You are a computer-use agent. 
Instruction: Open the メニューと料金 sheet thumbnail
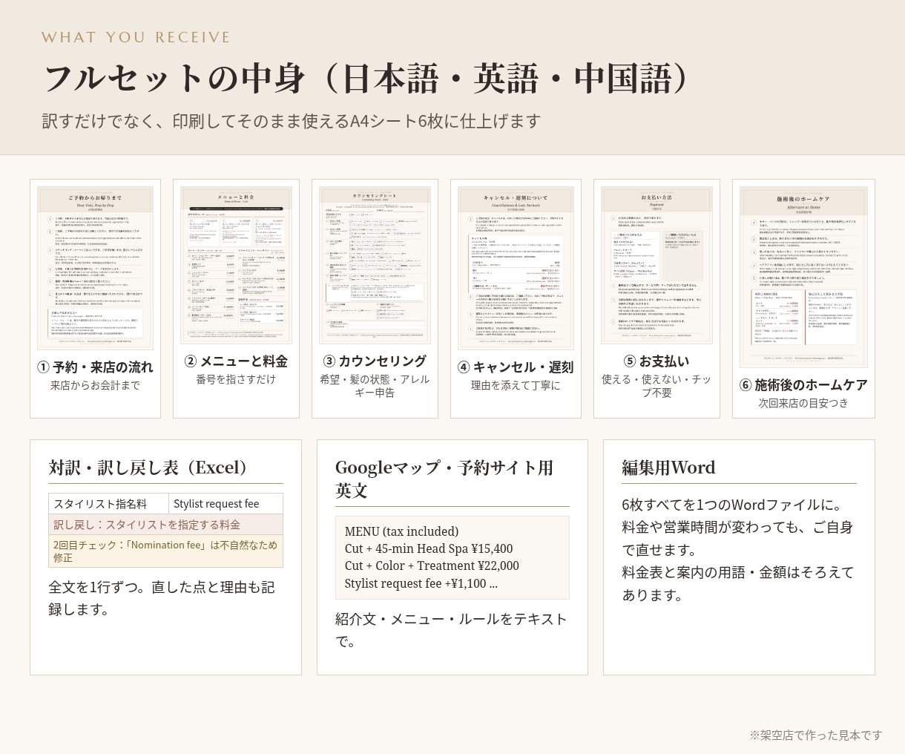pos(236,265)
